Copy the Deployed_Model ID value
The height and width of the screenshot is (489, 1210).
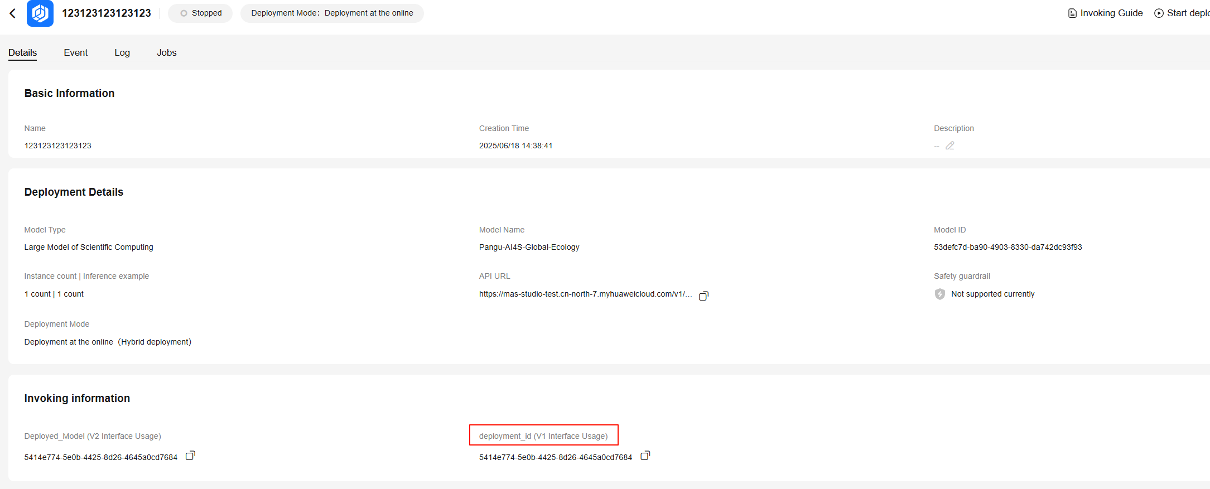pos(190,456)
